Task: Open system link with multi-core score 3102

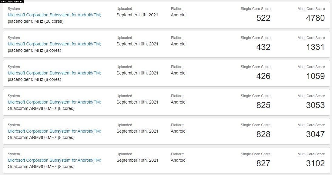Action: (x=54, y=160)
